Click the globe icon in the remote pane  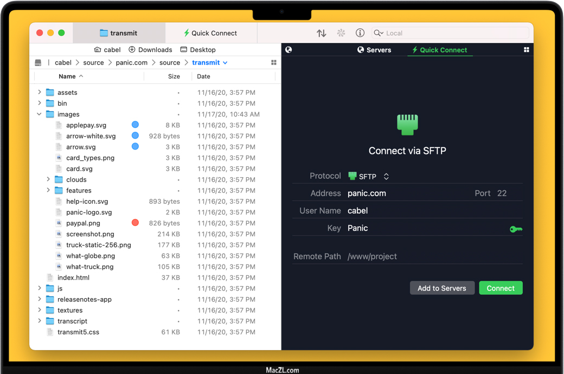[289, 50]
